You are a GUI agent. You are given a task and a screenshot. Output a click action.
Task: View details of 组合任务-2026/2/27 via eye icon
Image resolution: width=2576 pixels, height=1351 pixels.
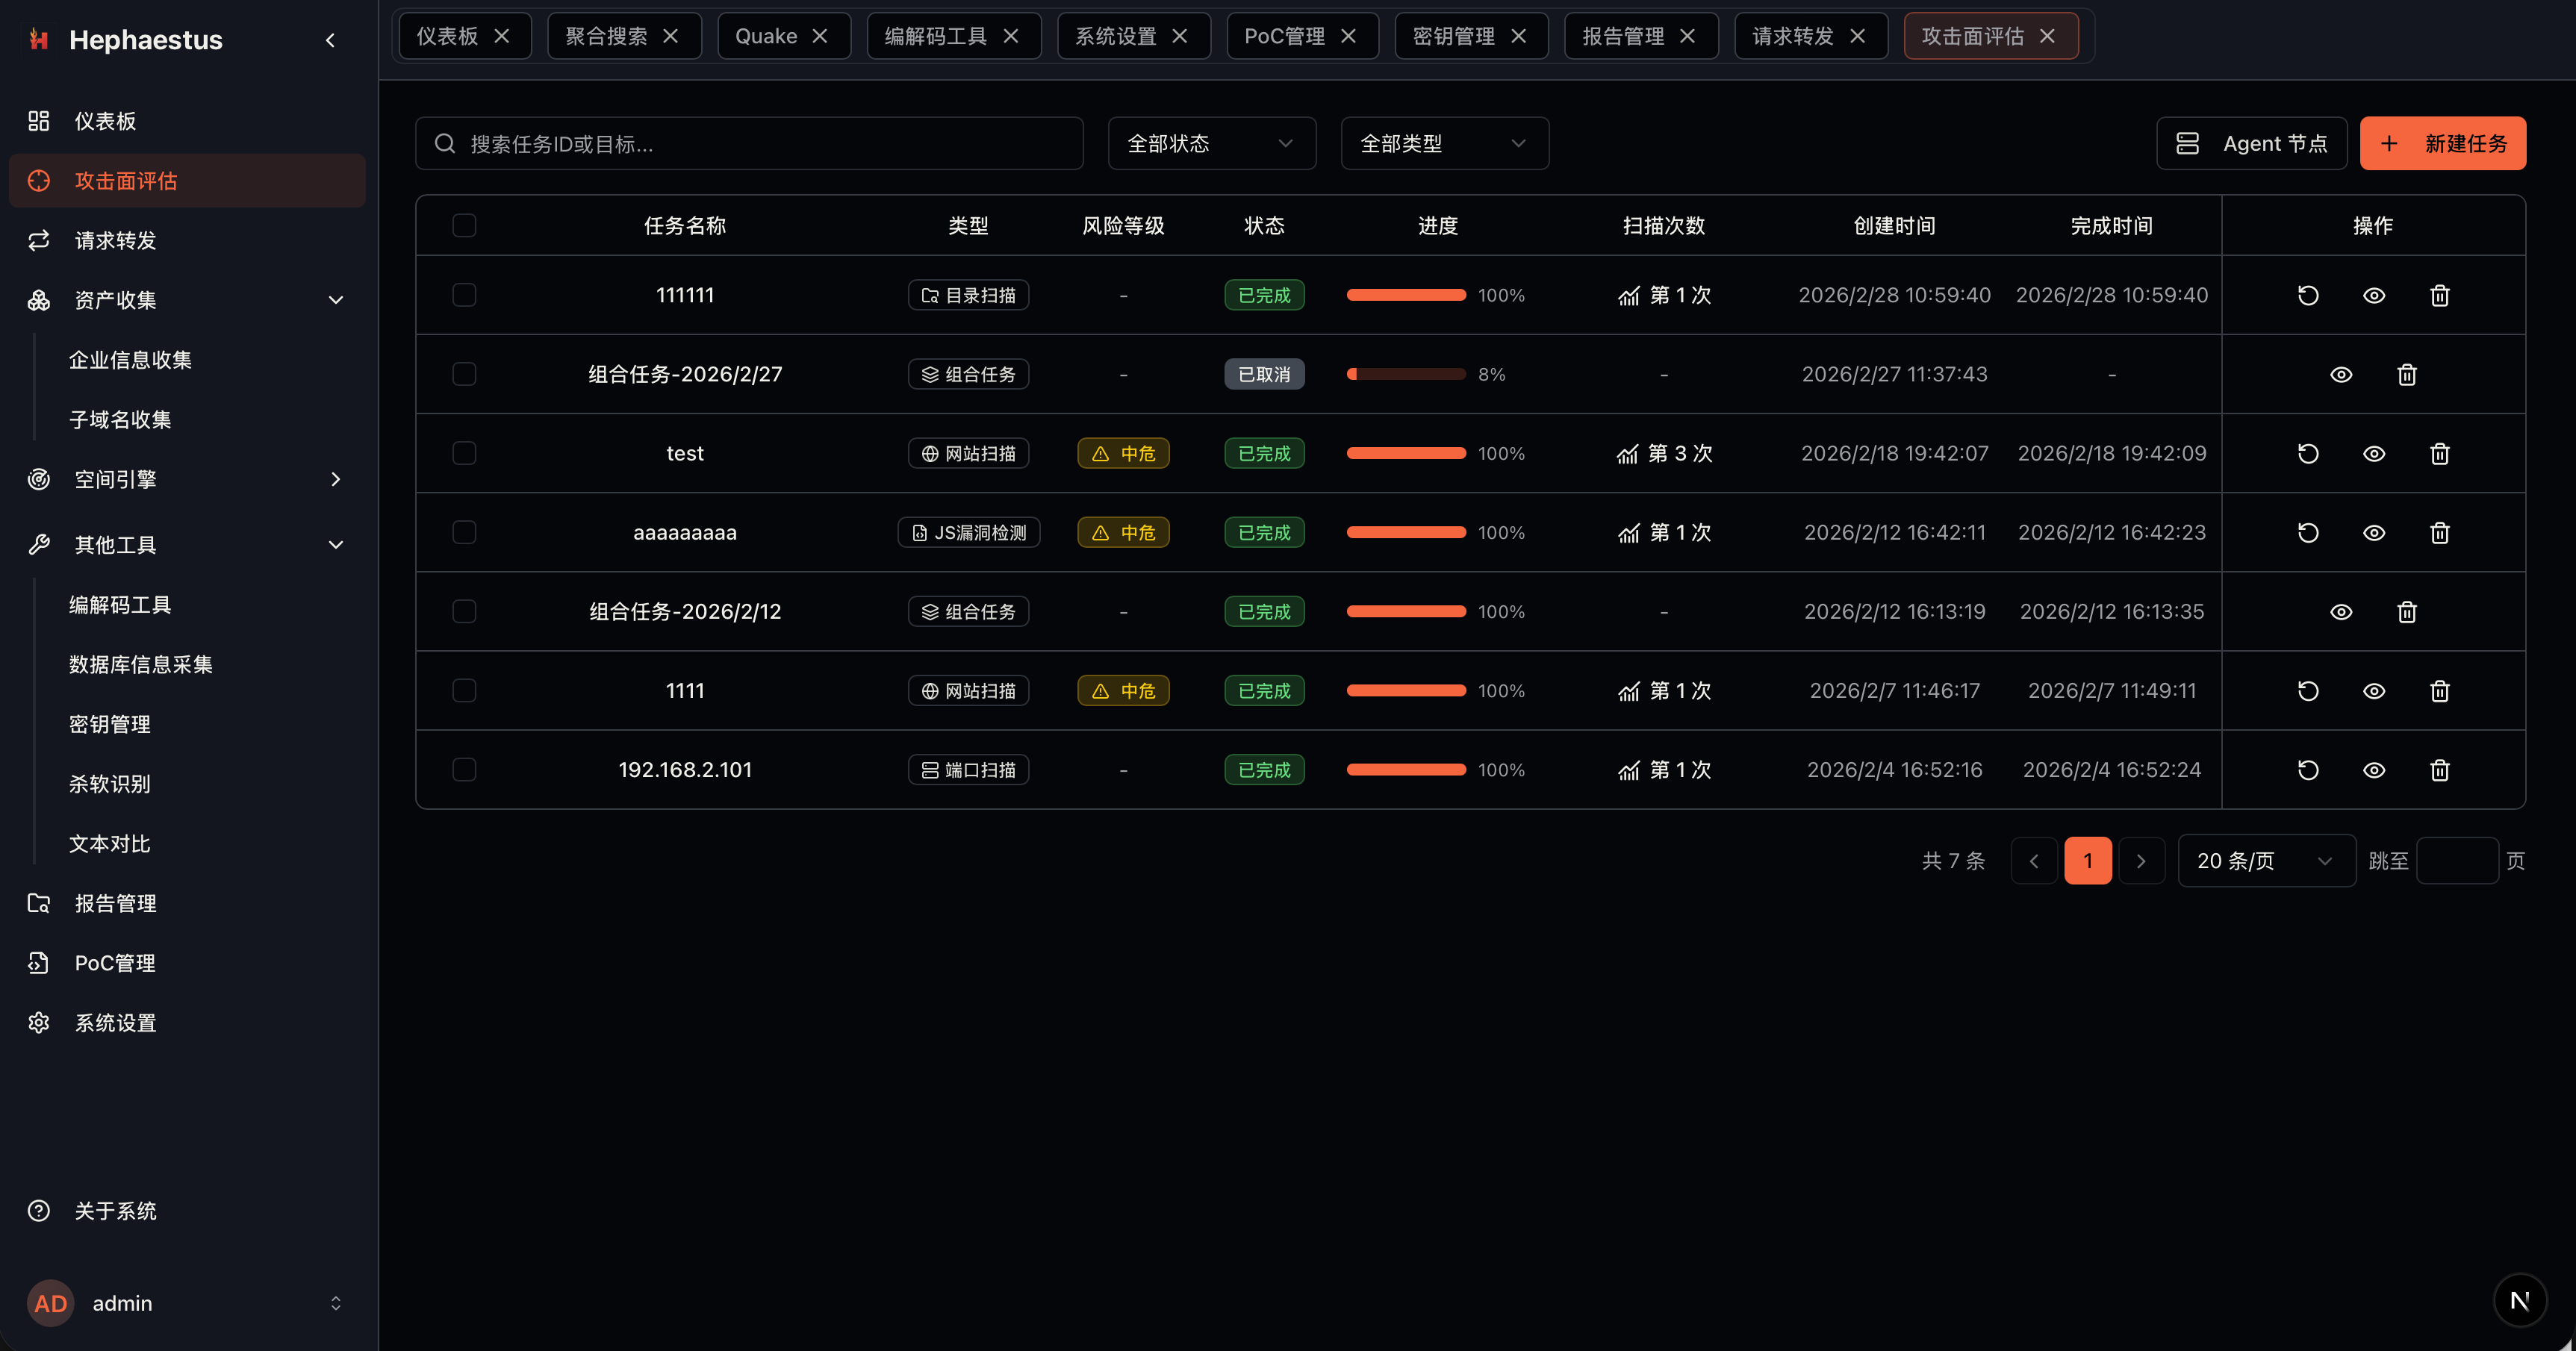point(2340,374)
